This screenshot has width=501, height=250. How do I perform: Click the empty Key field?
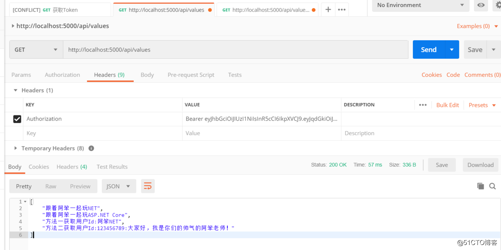[103, 133]
